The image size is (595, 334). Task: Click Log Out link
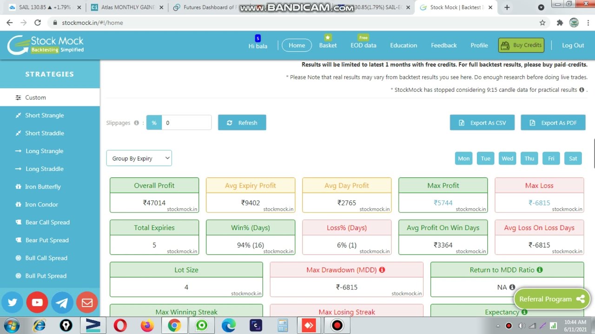point(573,45)
